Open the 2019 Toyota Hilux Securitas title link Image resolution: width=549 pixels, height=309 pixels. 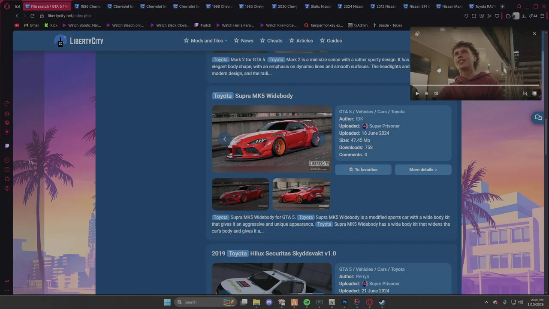[x=274, y=254]
